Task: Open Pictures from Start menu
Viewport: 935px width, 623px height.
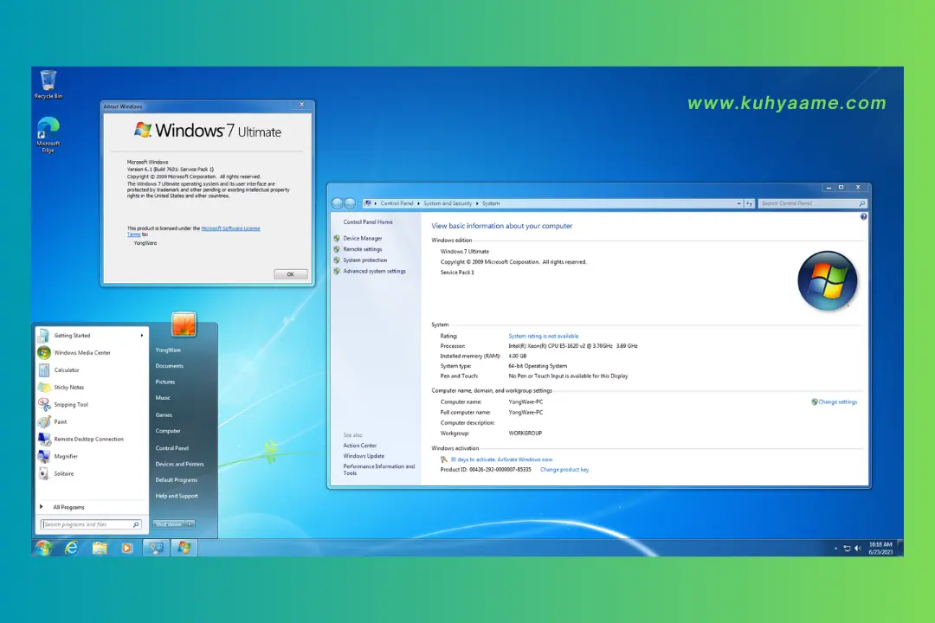Action: point(165,382)
